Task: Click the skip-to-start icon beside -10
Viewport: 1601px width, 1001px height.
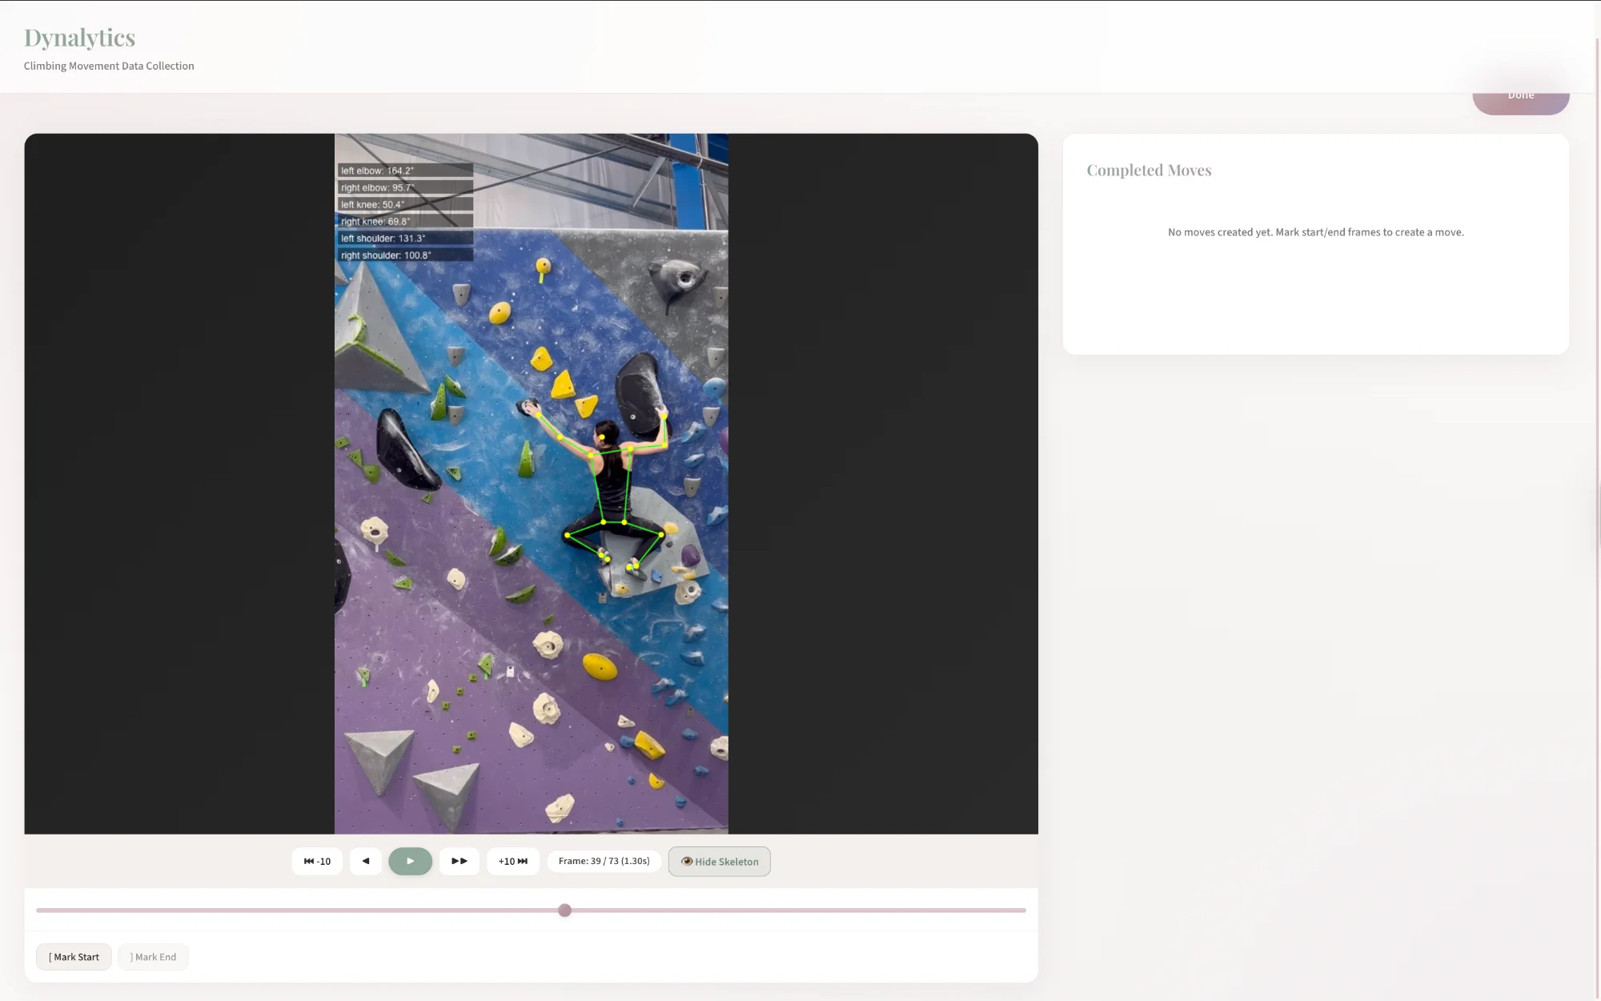Action: 307,861
